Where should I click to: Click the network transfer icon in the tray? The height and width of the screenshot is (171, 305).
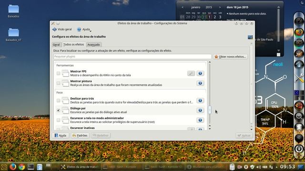[271, 167]
